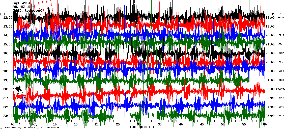
Task: Select the DC offset value -2539
Action: pos(281,17)
